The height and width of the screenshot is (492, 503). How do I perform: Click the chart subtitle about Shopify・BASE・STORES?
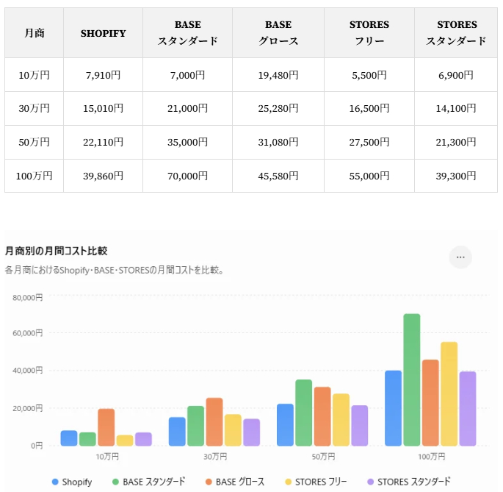coord(115,270)
